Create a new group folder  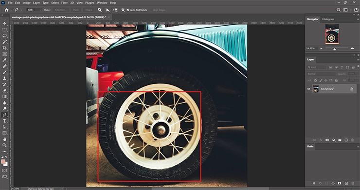340,140
